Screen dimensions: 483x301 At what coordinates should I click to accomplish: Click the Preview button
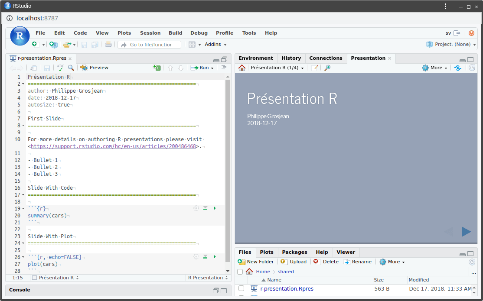tap(94, 68)
